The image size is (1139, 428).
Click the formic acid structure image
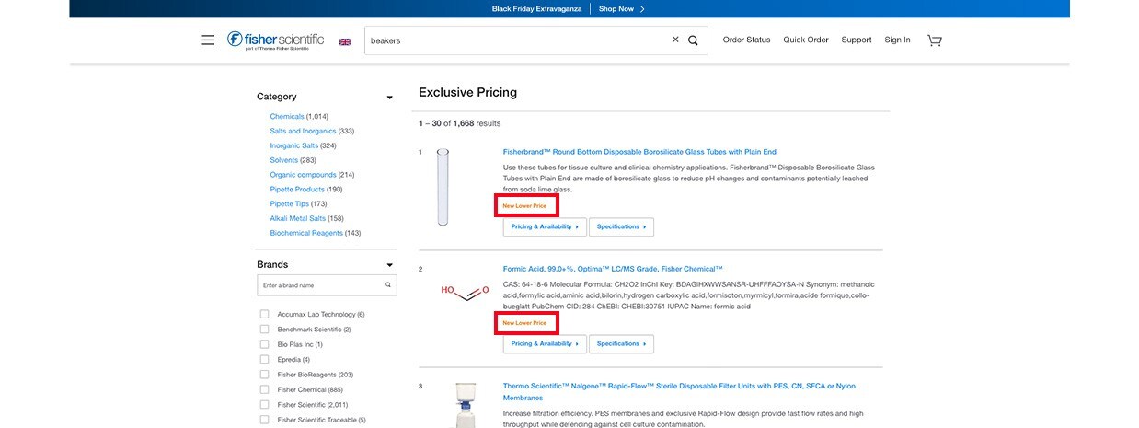pos(465,293)
